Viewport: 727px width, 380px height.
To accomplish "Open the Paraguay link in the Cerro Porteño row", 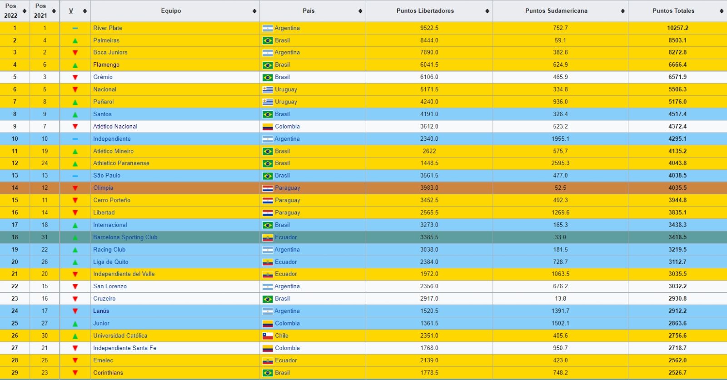I will [288, 200].
